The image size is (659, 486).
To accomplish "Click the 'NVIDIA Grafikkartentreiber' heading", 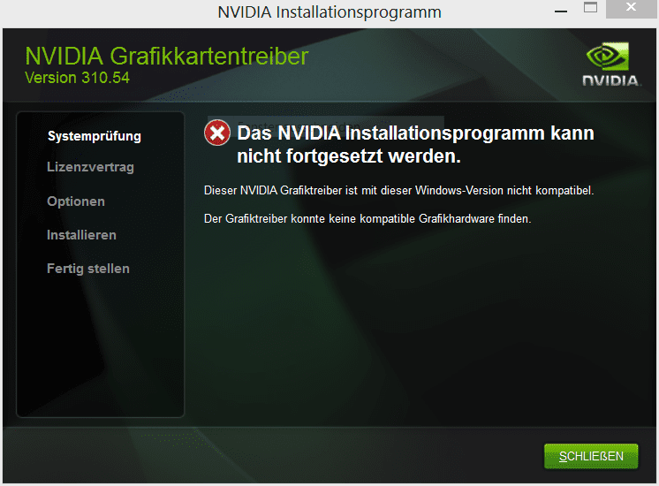I will pyautogui.click(x=167, y=56).
